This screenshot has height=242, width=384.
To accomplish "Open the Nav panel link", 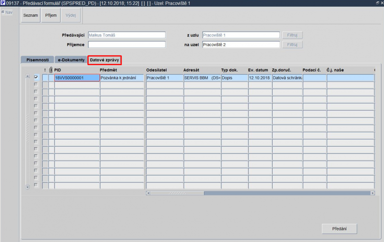I will 7,12.
